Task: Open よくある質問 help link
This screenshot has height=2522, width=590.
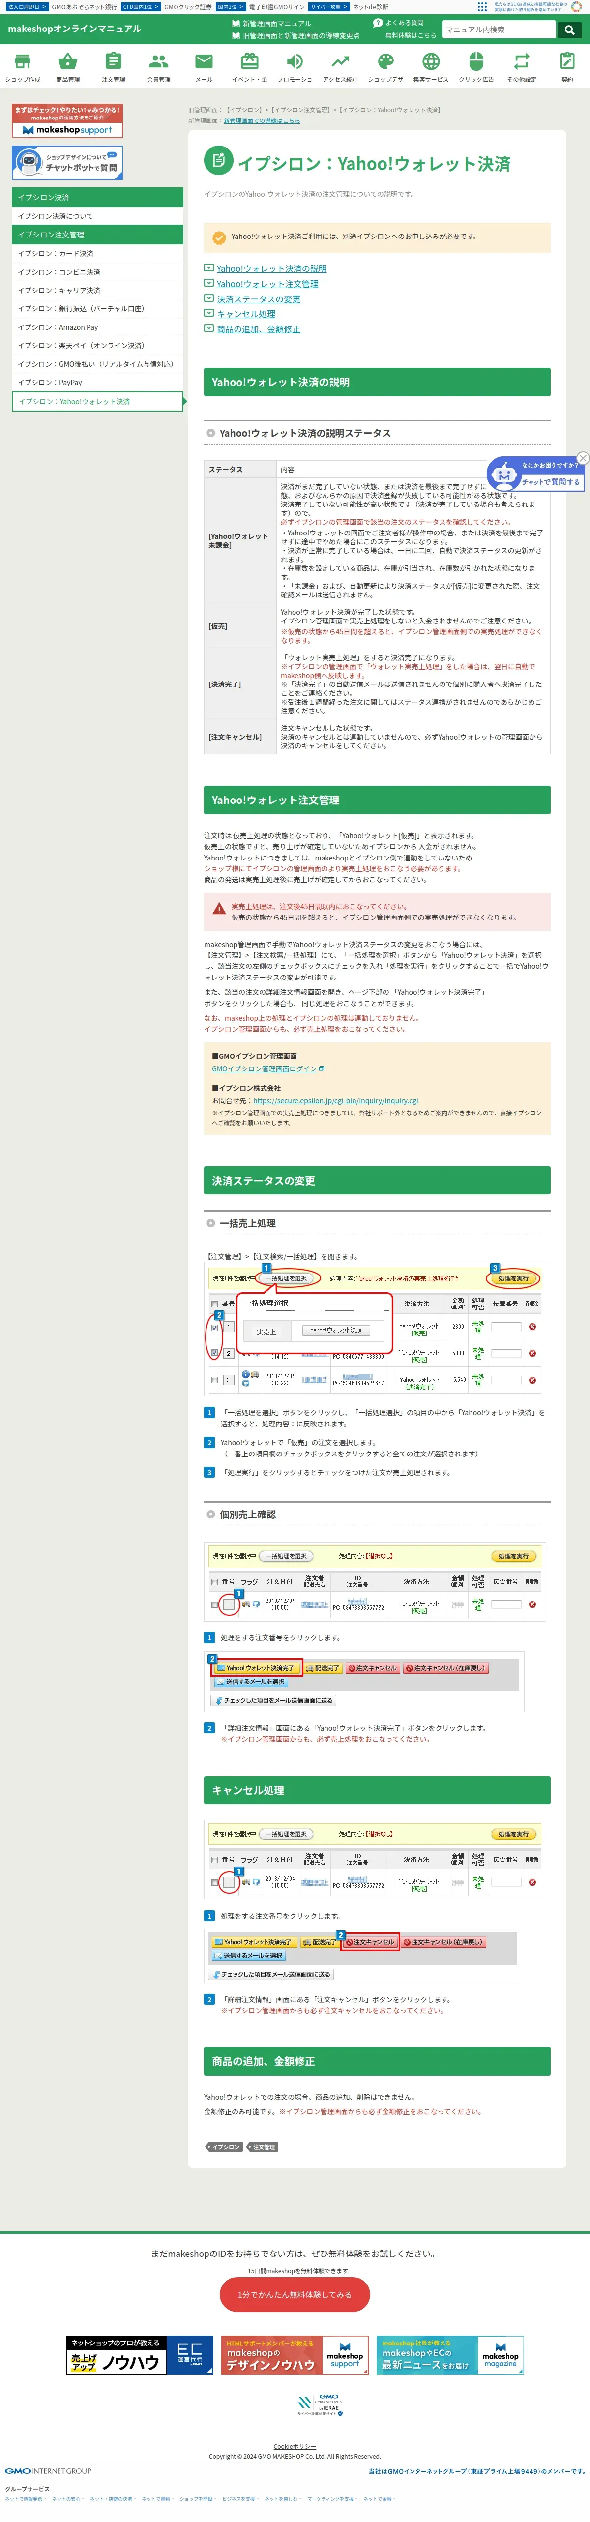Action: [398, 23]
